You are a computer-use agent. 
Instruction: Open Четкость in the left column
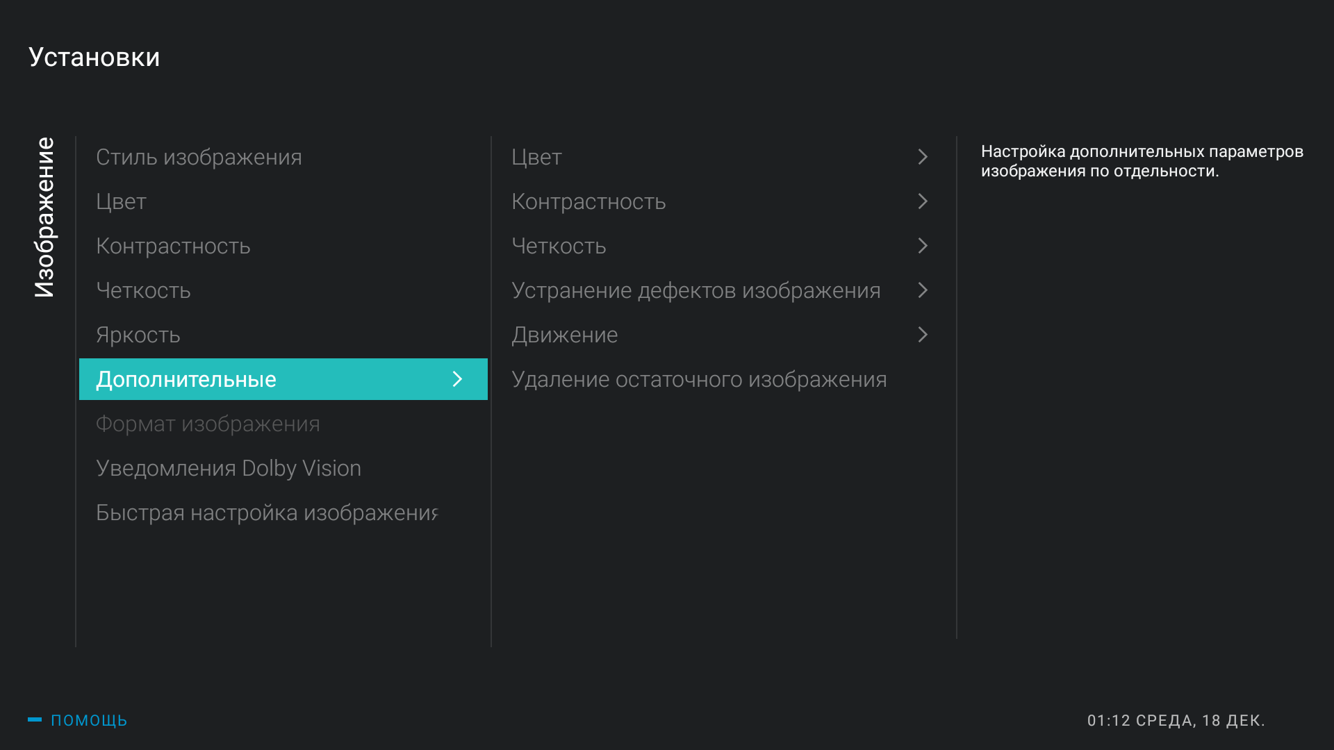[143, 291]
